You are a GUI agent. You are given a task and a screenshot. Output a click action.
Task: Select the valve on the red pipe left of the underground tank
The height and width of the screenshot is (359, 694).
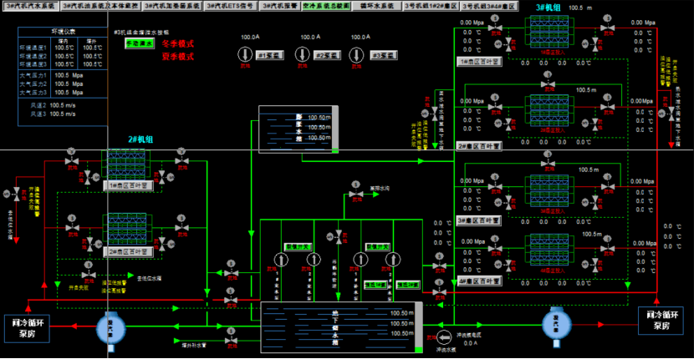click(x=231, y=300)
